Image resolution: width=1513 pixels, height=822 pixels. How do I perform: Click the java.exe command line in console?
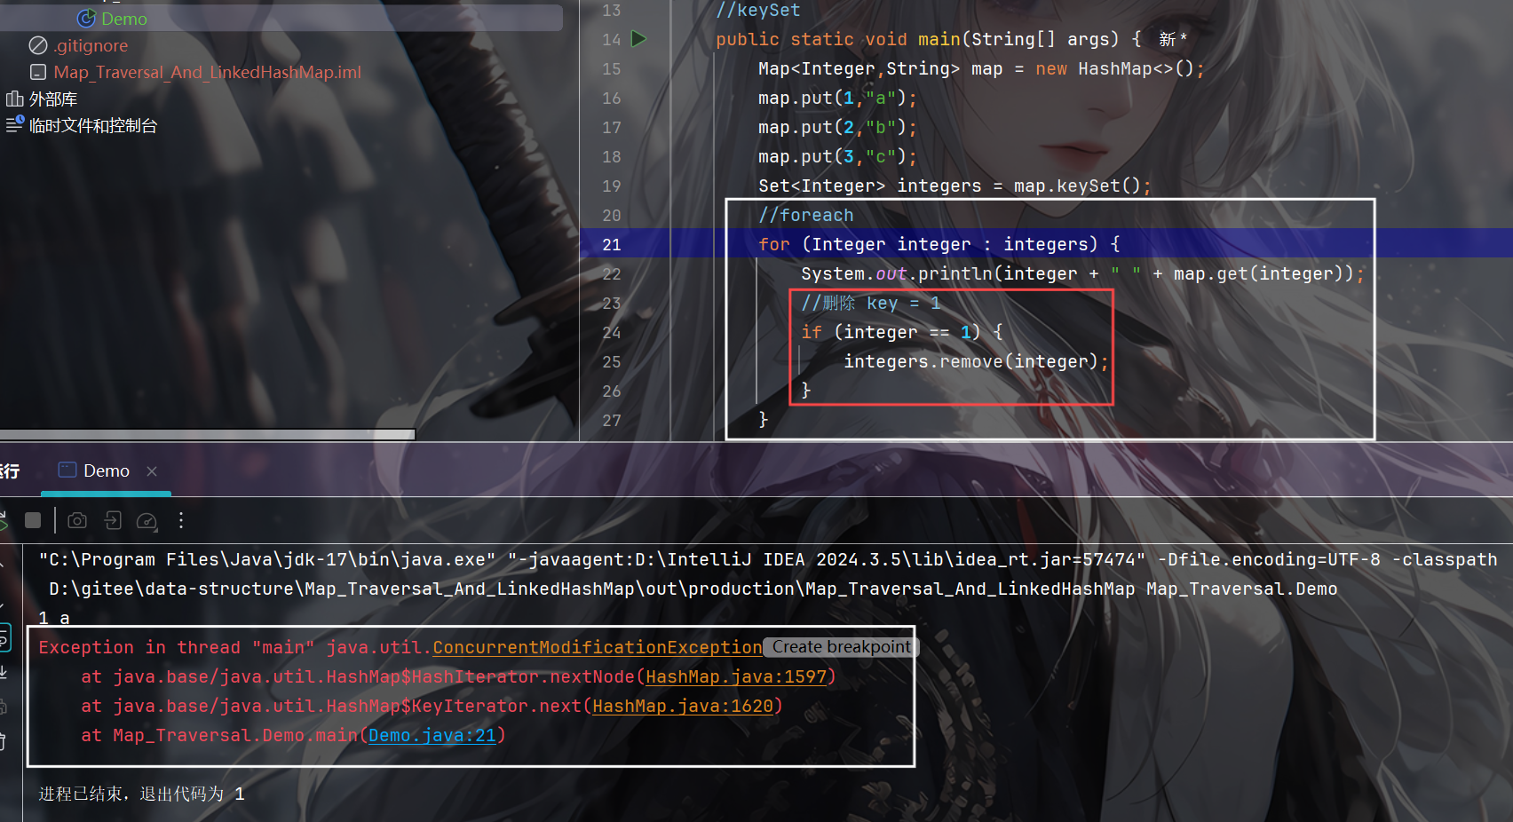click(x=768, y=573)
